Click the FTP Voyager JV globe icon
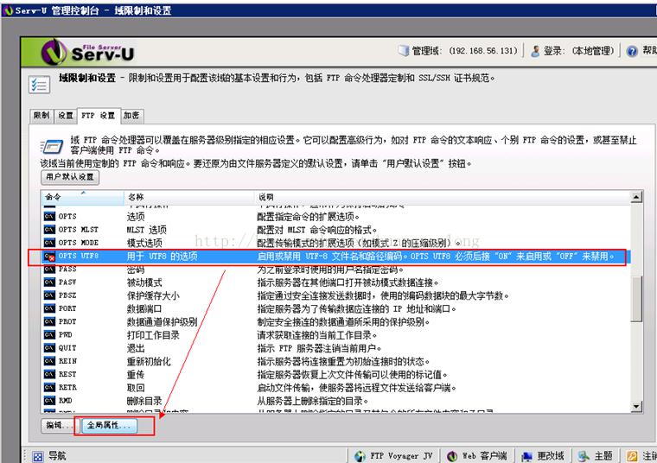This screenshot has height=463, width=657. [x=360, y=456]
